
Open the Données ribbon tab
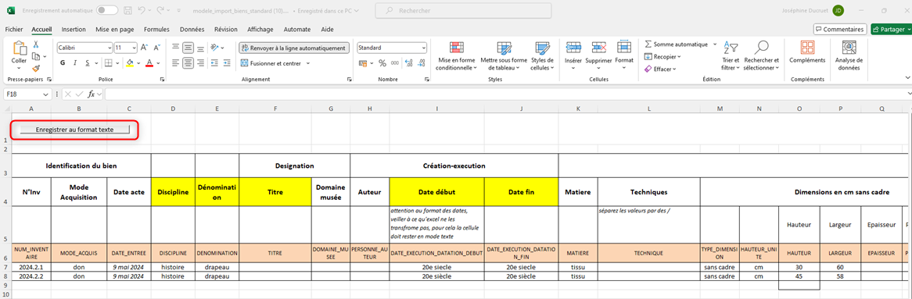(192, 29)
